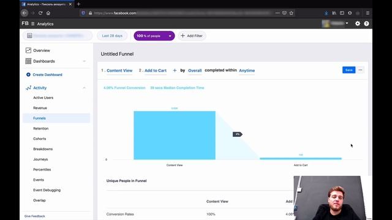Click the Pocket save icon

click(284, 13)
